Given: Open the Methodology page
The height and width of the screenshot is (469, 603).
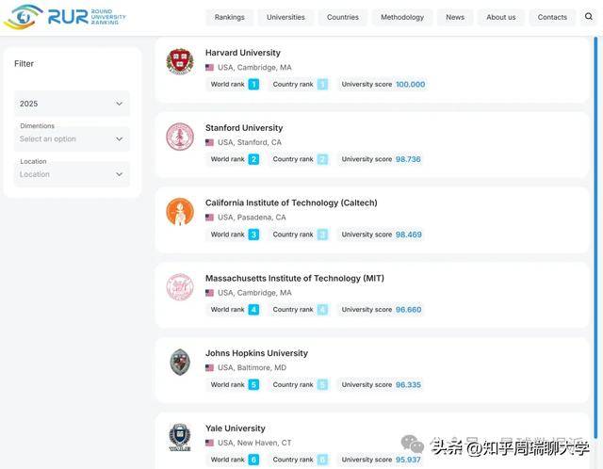Looking at the screenshot, I should point(402,17).
